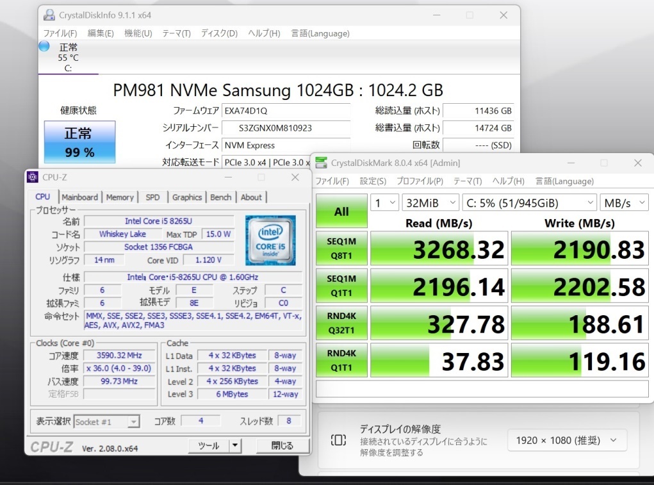Start the SEQ1M Q8T1 benchmark test
This screenshot has height=485, width=654.
pyautogui.click(x=341, y=249)
